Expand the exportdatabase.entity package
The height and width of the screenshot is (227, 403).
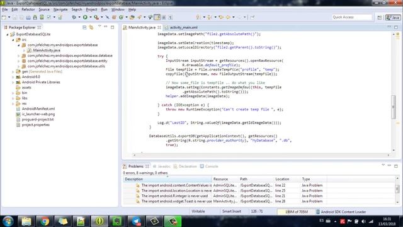tap(18, 61)
